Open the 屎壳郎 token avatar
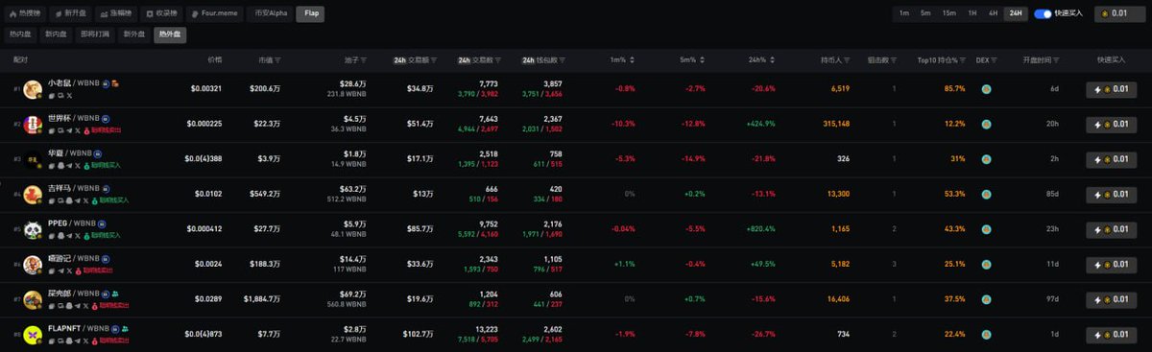 coord(32,299)
